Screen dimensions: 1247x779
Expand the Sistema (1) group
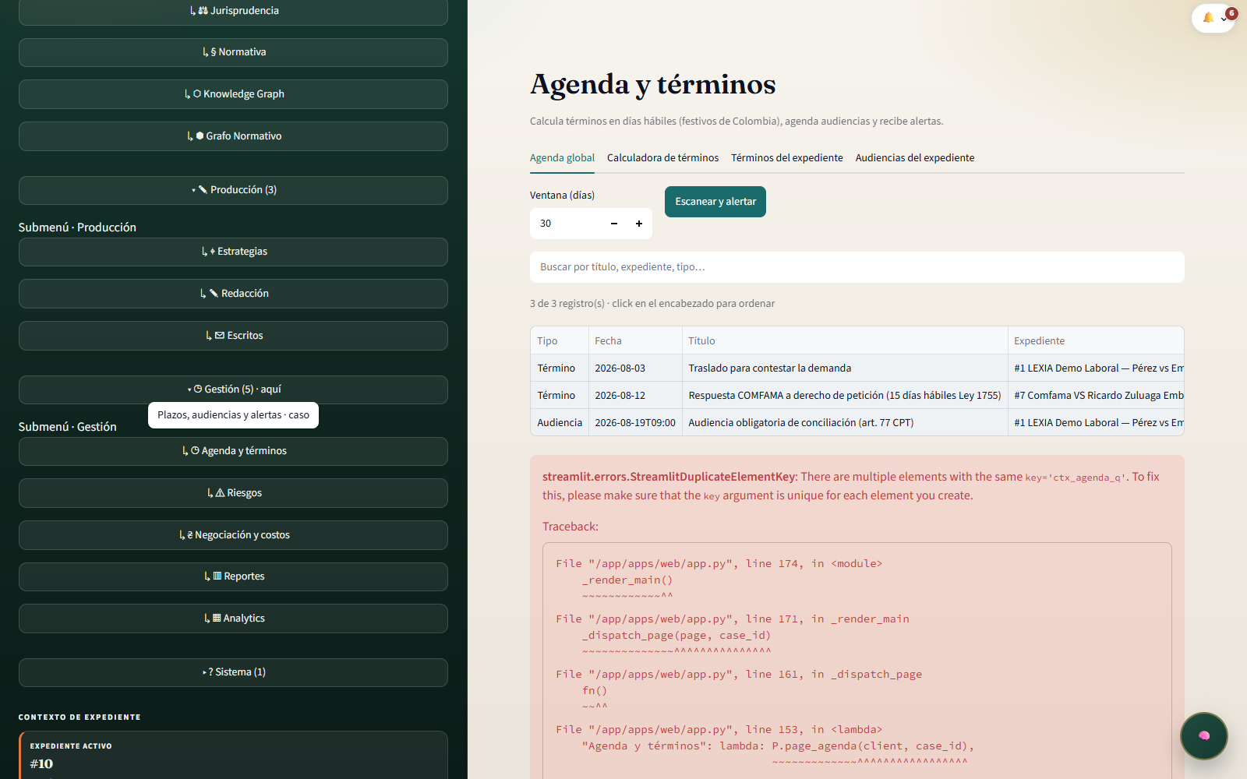pos(233,672)
